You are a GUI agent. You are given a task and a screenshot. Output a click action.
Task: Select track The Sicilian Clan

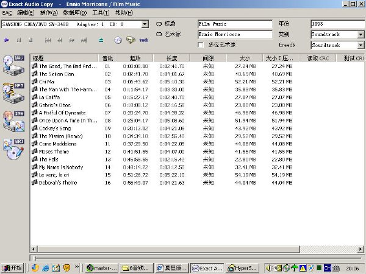point(57,74)
